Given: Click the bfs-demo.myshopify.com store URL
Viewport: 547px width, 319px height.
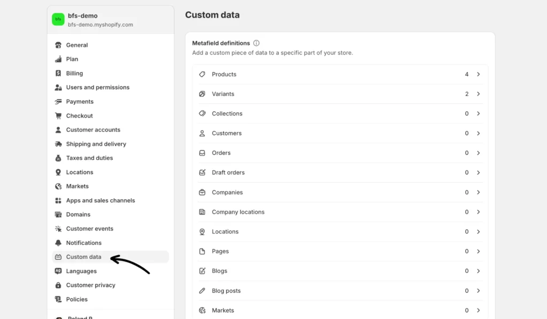Looking at the screenshot, I should [x=100, y=25].
